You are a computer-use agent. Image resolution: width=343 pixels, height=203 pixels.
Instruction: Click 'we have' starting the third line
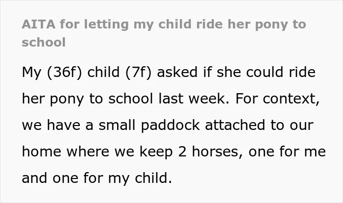point(51,125)
